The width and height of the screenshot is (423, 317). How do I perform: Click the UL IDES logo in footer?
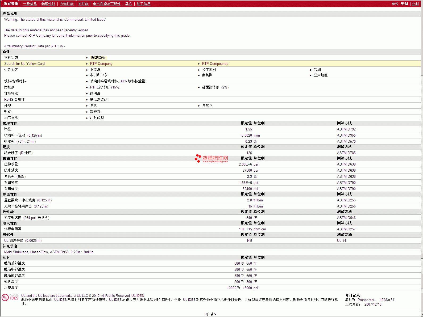(10, 297)
